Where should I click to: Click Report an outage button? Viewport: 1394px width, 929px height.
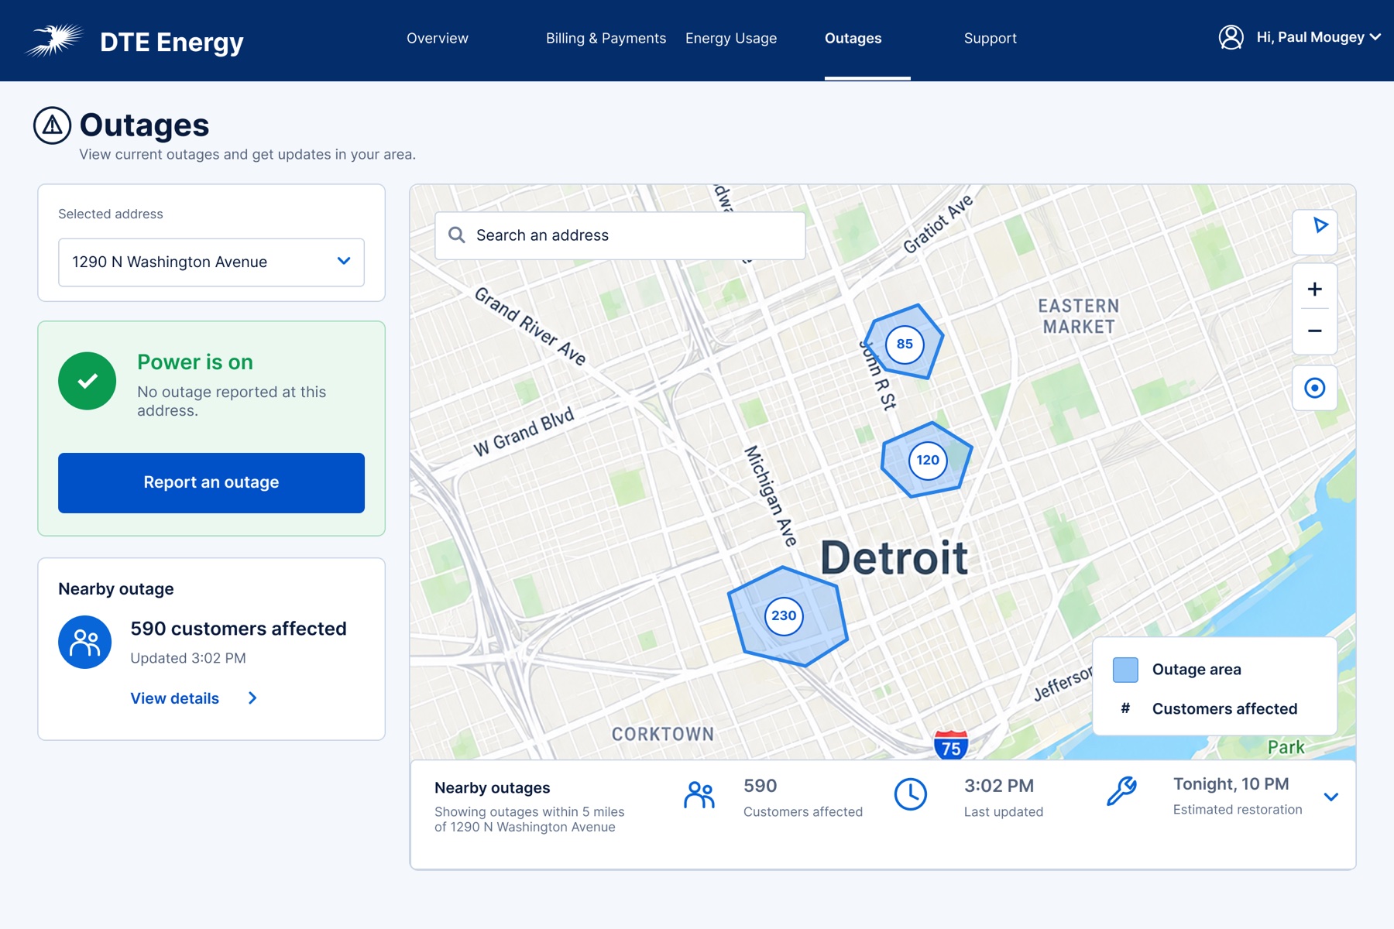coord(211,483)
